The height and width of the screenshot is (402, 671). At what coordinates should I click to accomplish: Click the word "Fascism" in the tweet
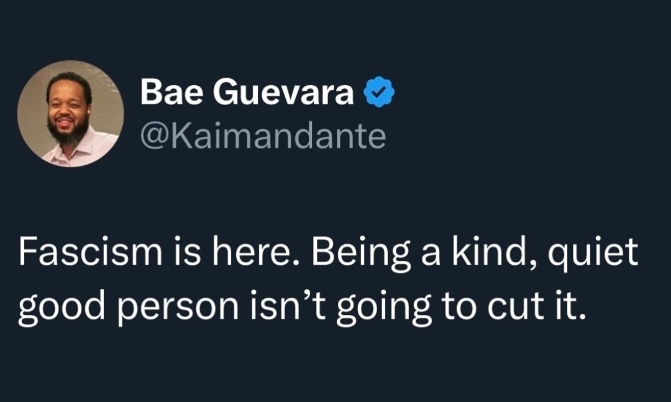(x=91, y=252)
